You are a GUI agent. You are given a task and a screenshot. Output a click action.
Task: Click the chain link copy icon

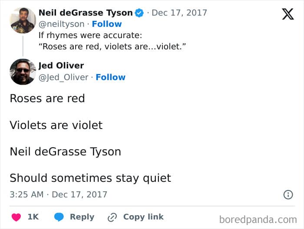(112, 217)
